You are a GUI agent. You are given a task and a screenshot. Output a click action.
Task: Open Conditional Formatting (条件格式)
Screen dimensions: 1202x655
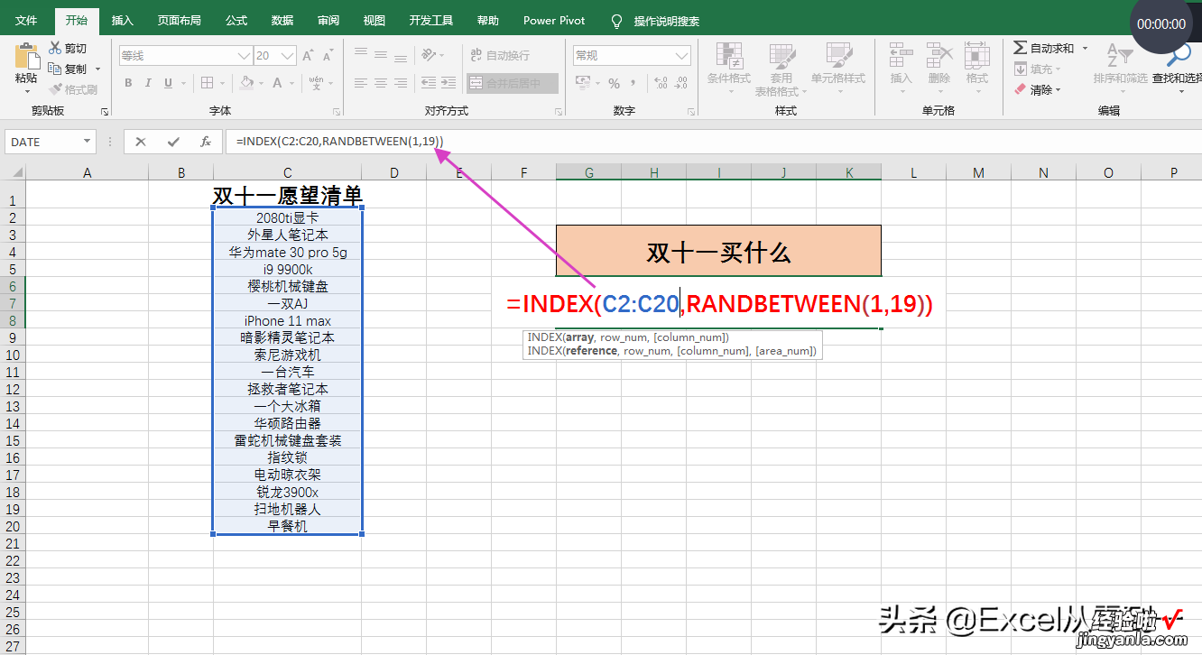(x=729, y=69)
